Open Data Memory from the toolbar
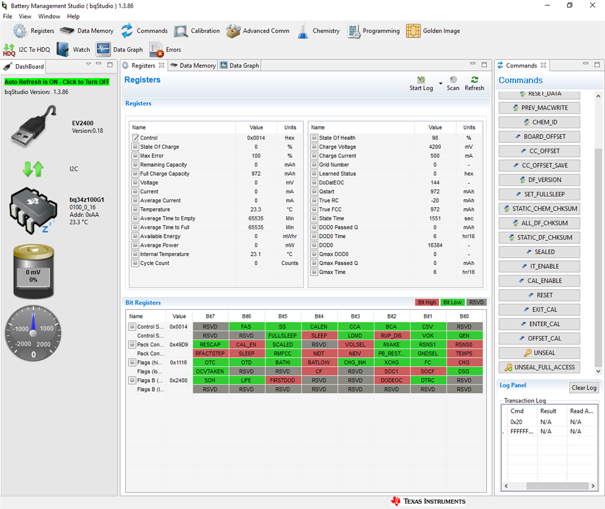This screenshot has width=605, height=509. click(87, 31)
